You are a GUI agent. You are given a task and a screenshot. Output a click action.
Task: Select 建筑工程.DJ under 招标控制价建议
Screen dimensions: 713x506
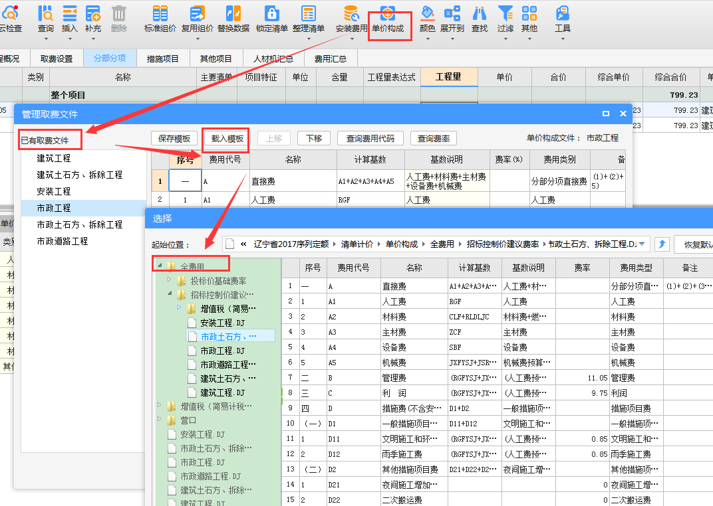222,392
